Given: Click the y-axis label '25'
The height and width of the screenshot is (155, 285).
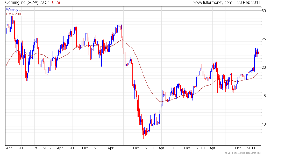Looking at the screenshot, I should [263, 39].
